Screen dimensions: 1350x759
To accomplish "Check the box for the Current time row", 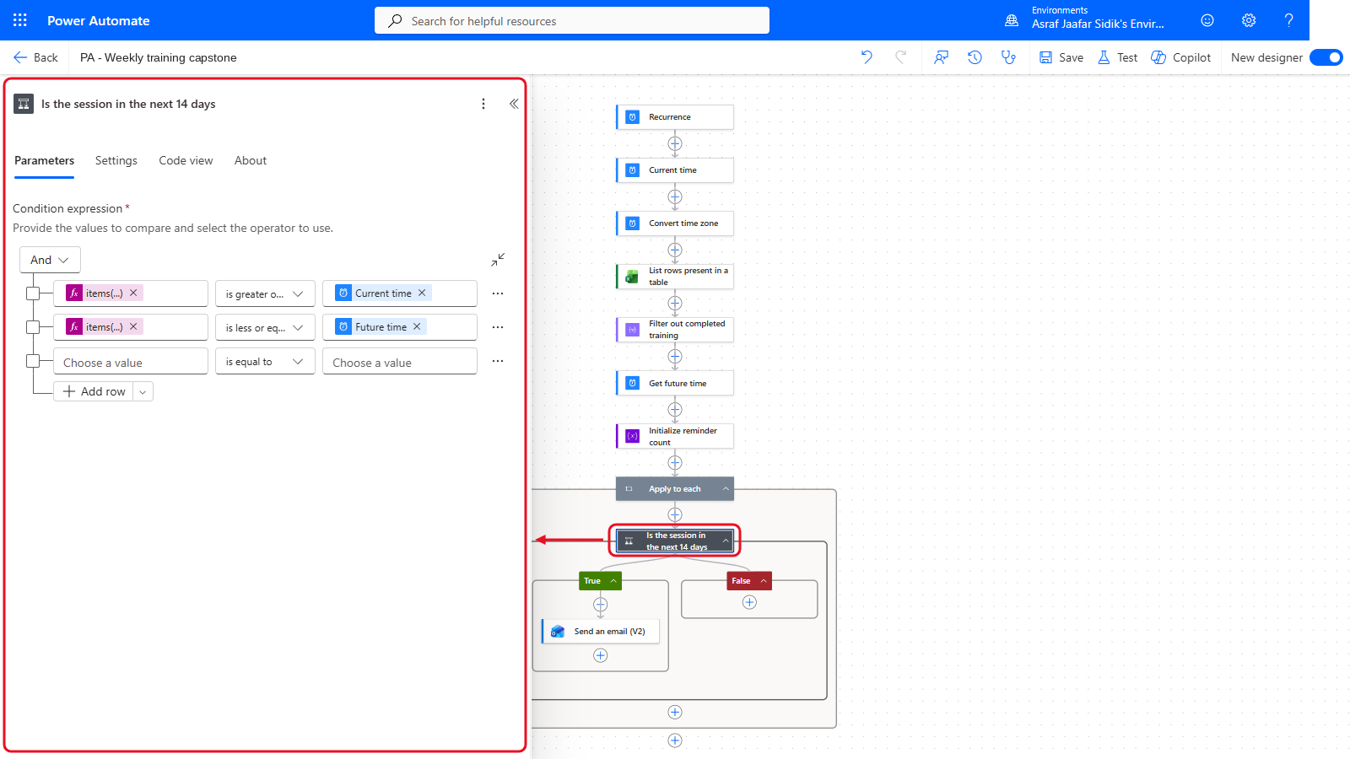I will [x=33, y=293].
